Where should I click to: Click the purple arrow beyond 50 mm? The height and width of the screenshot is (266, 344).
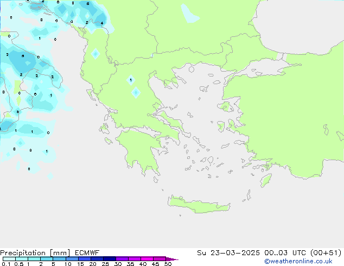tap(172, 259)
